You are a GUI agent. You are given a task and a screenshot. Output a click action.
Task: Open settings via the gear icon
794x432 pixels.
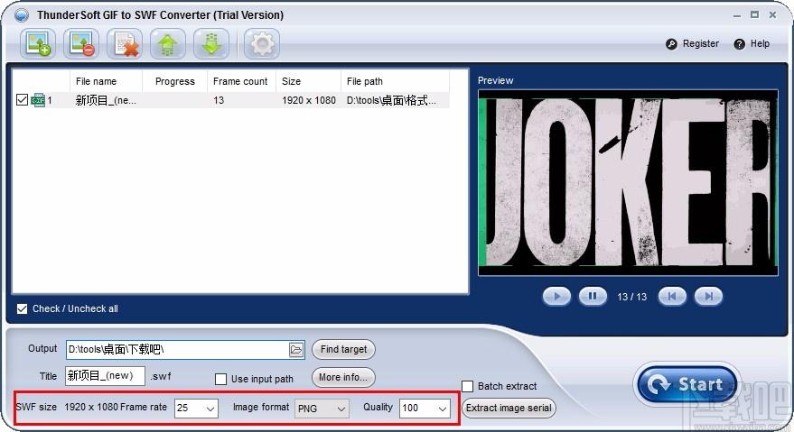pos(262,43)
